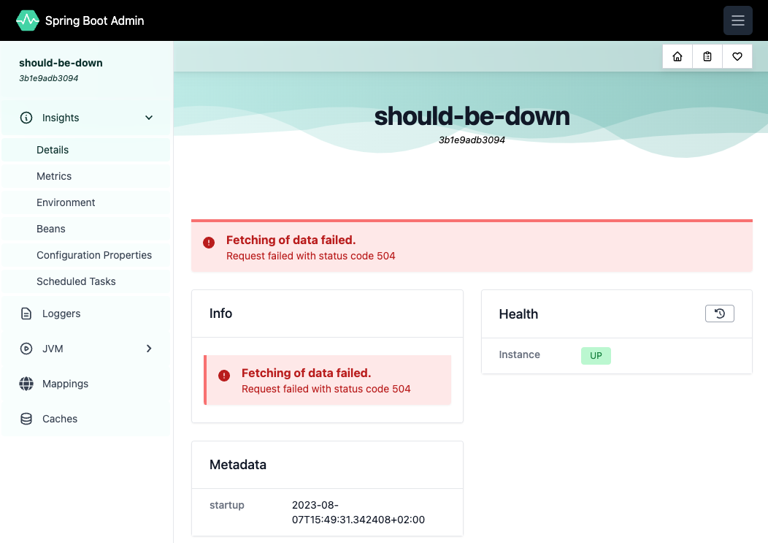Open the Configuration Properties page

click(x=94, y=255)
